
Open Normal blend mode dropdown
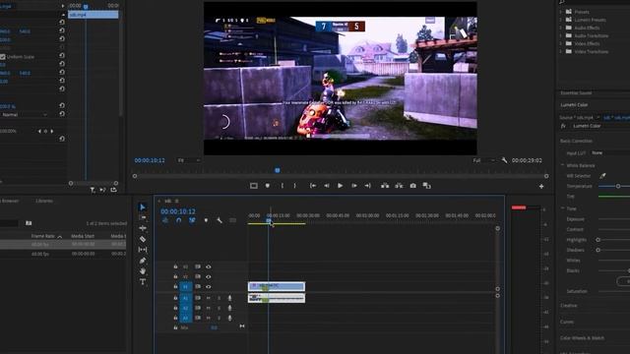coord(24,114)
